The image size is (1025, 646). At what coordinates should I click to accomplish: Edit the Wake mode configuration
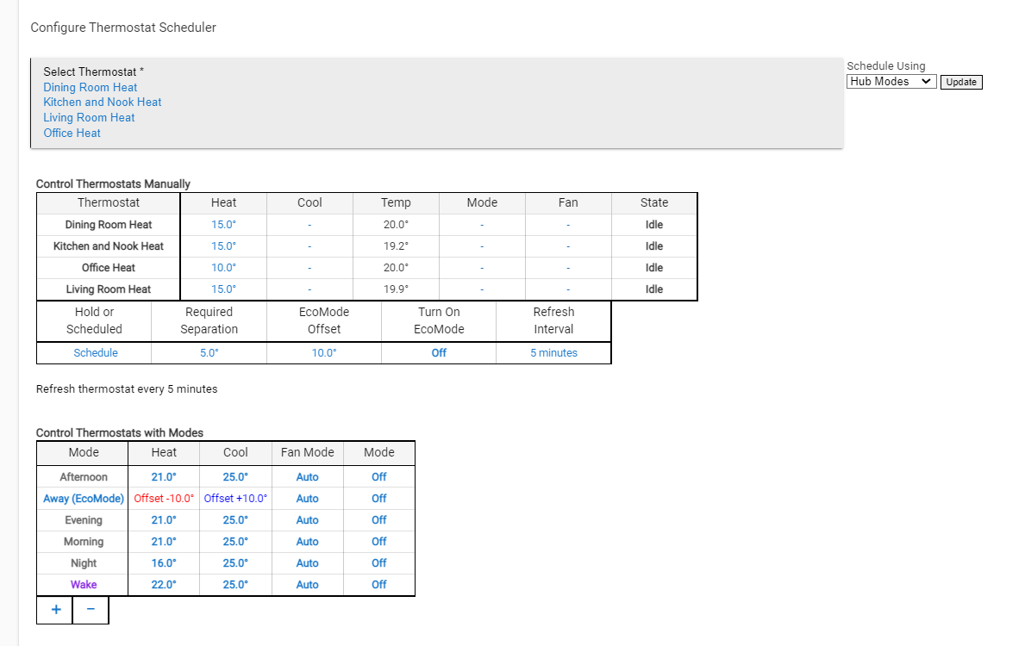(x=83, y=584)
